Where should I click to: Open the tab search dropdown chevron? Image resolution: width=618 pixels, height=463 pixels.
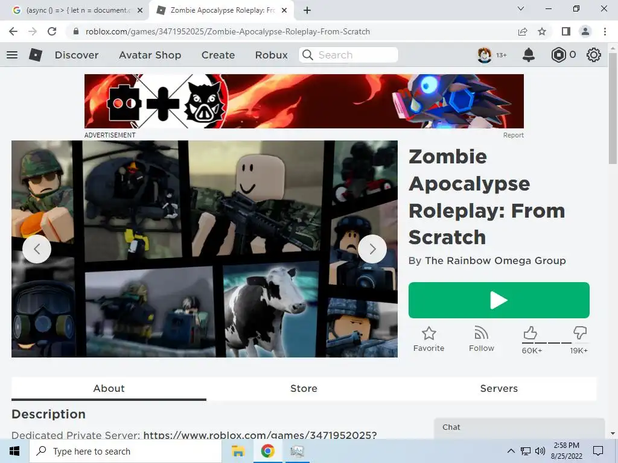click(520, 8)
